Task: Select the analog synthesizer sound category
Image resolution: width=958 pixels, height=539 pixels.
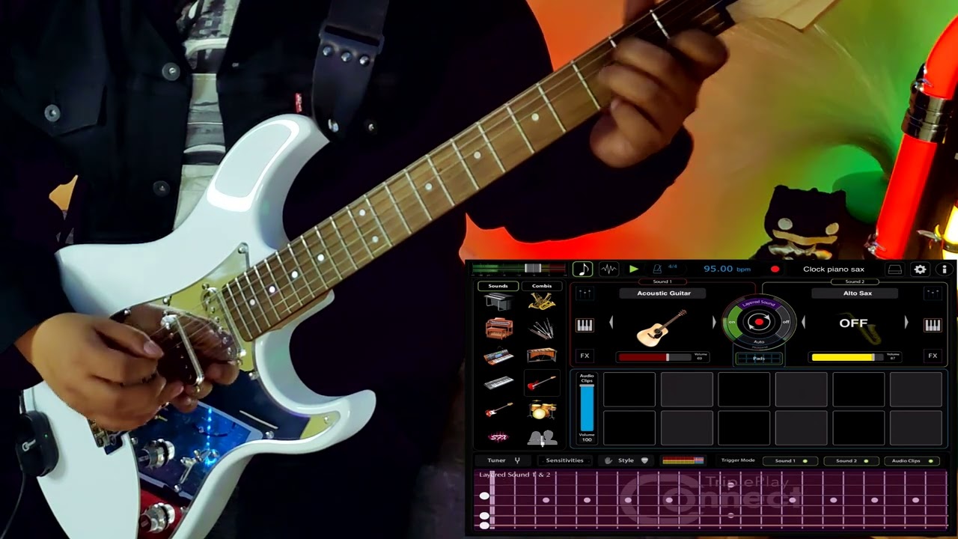Action: (498, 356)
